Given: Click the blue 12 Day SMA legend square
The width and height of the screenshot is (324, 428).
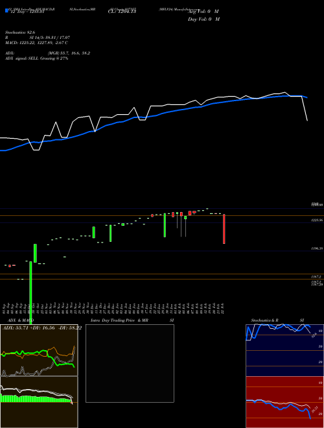Looking at the screenshot, I should click(6, 10).
